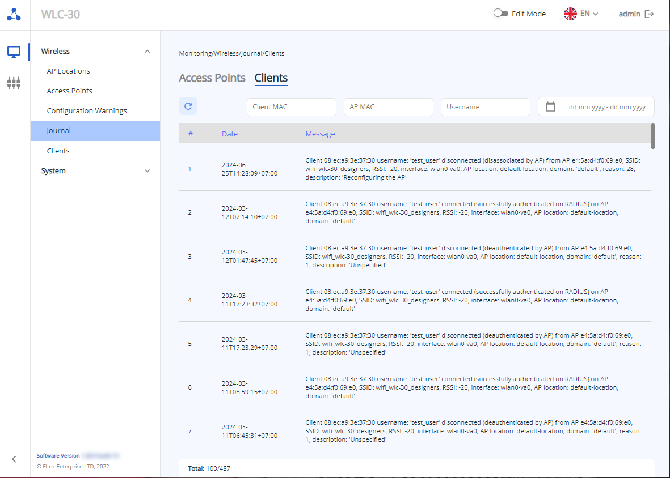The image size is (670, 478).
Task: Refresh the clients journal list
Action: point(188,106)
